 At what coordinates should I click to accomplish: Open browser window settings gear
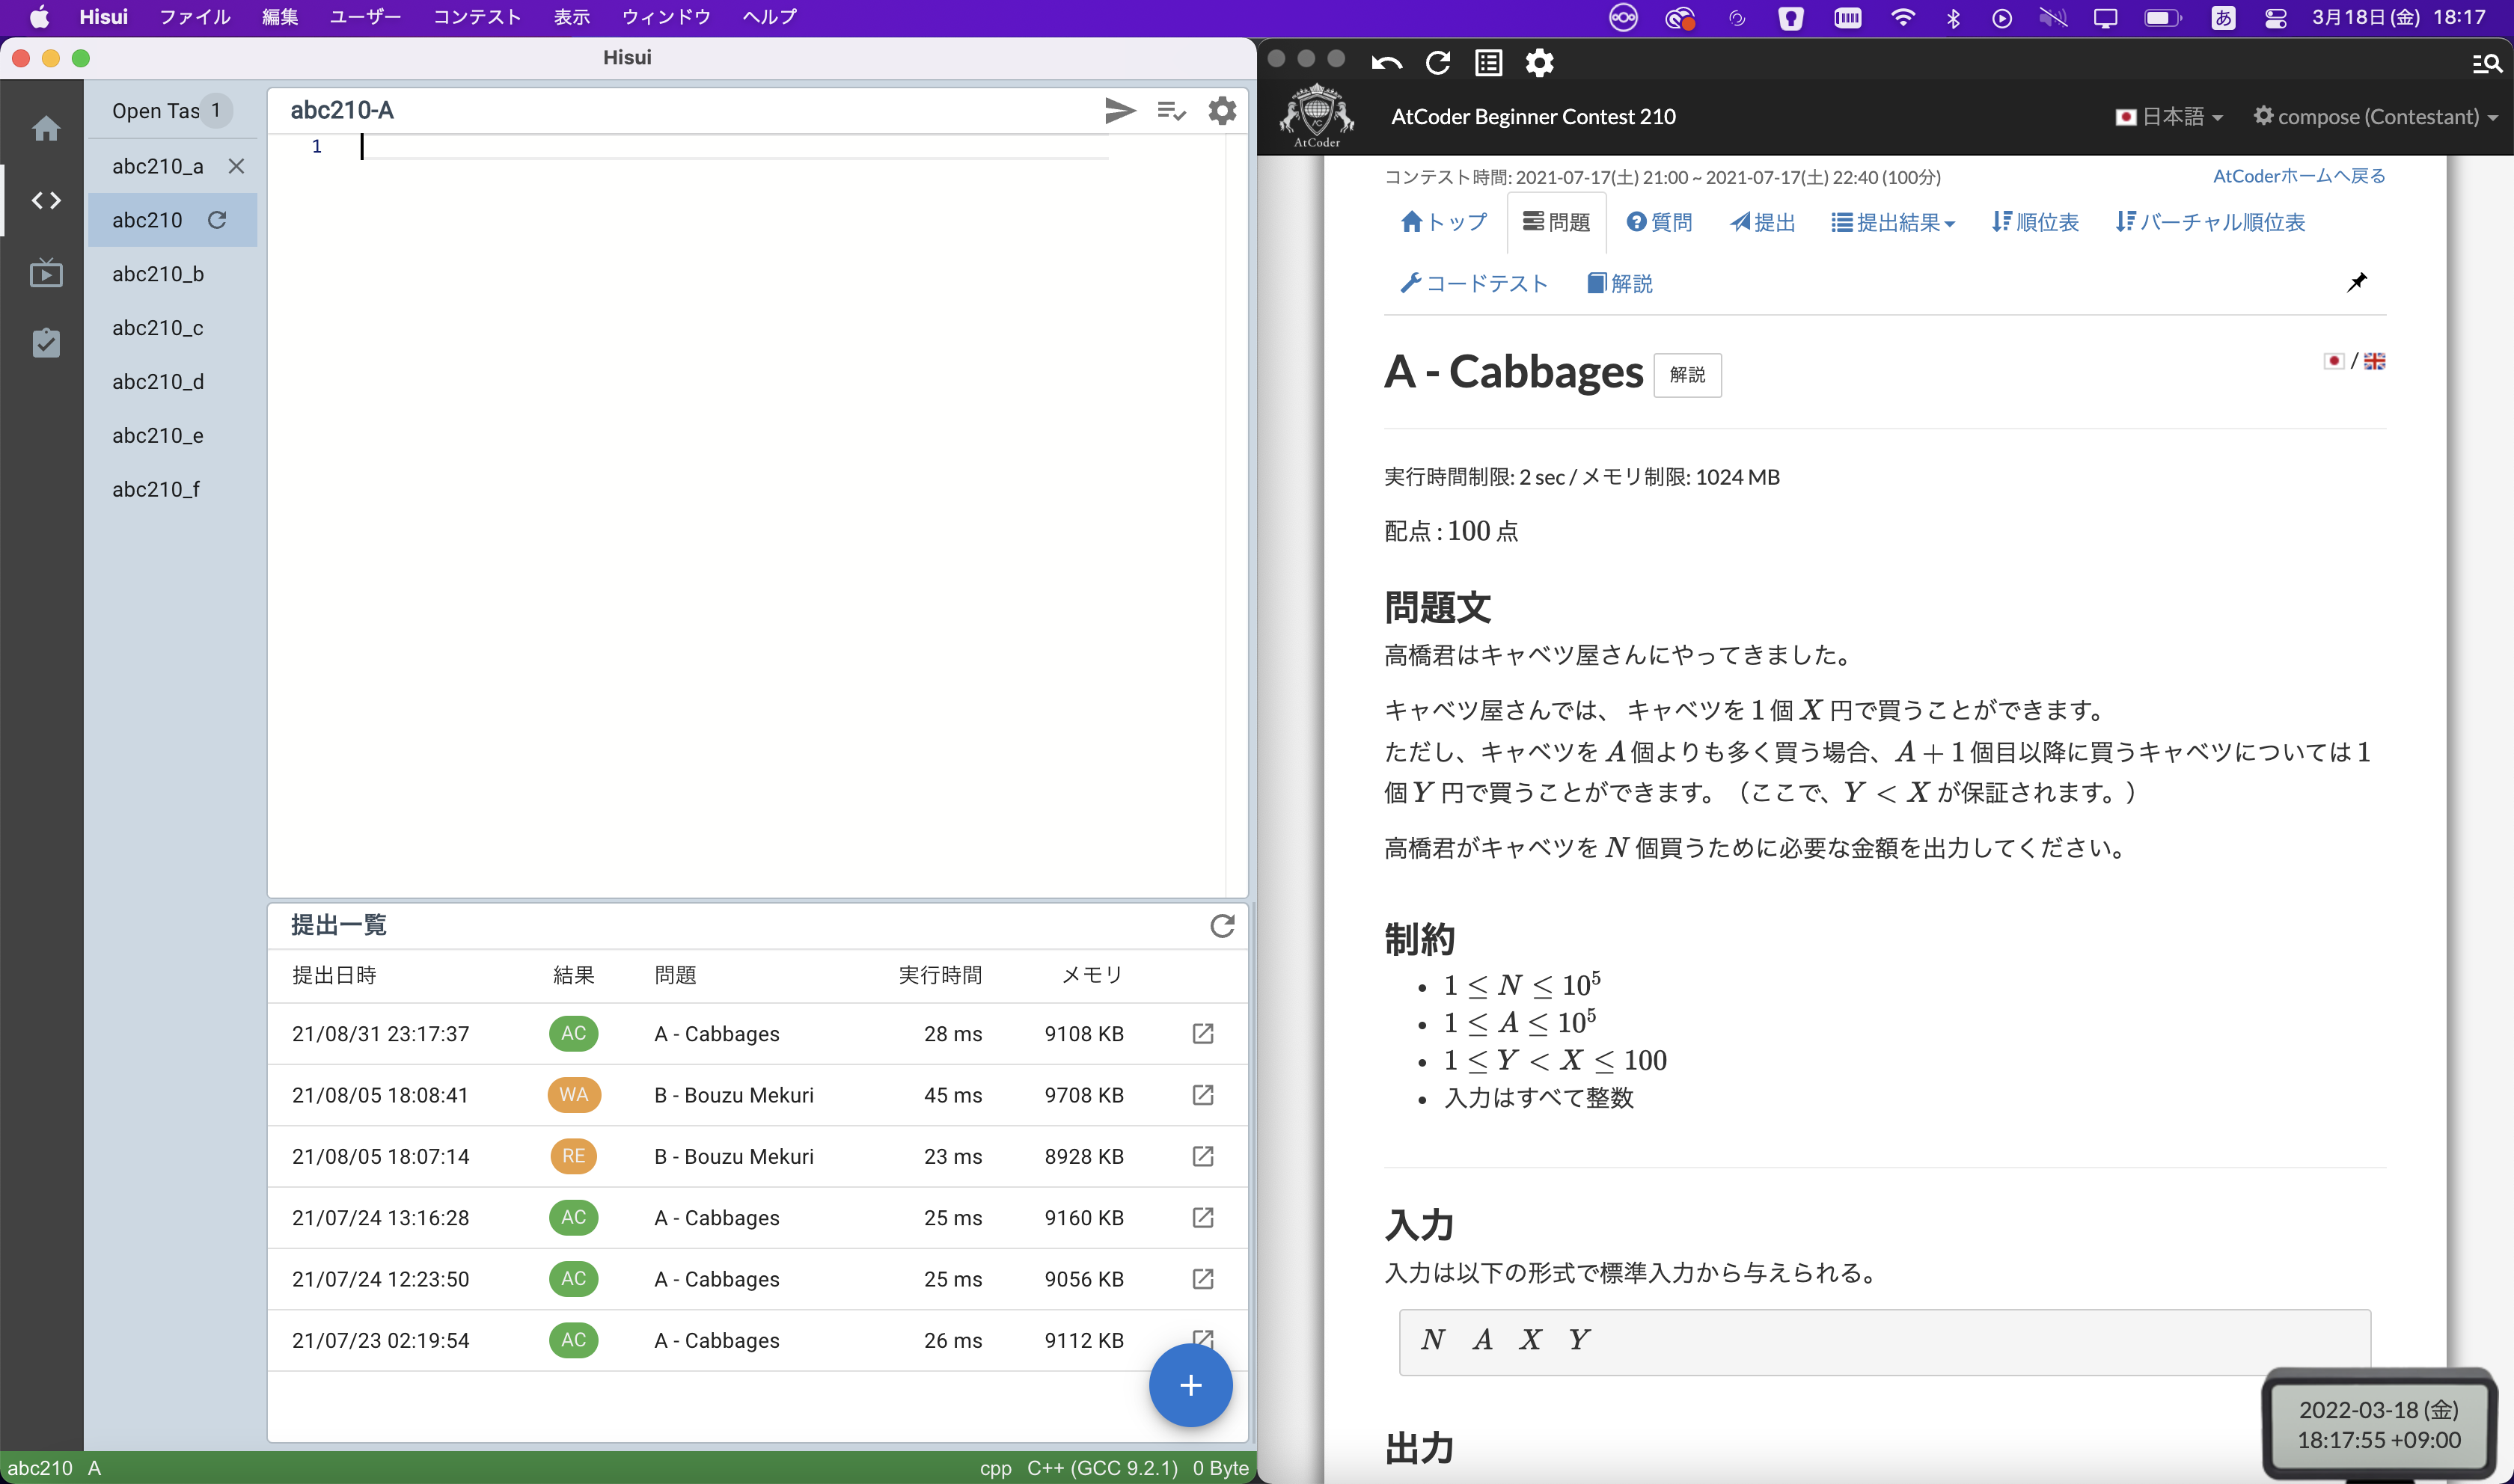click(x=1540, y=63)
